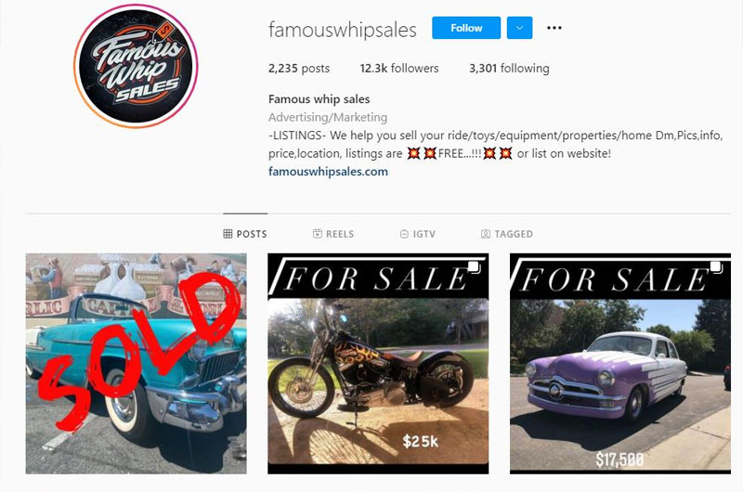The height and width of the screenshot is (492, 743).
Task: View the 3,301 following list
Action: pos(509,68)
